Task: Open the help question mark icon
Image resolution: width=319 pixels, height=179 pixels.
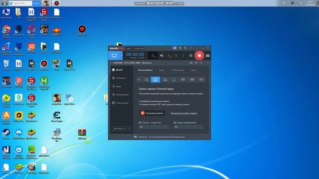Action: pyautogui.click(x=191, y=48)
